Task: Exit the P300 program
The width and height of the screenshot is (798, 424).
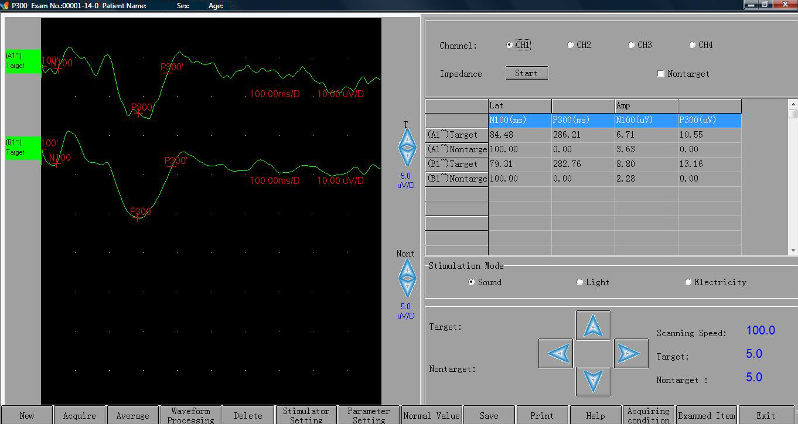Action: [766, 415]
